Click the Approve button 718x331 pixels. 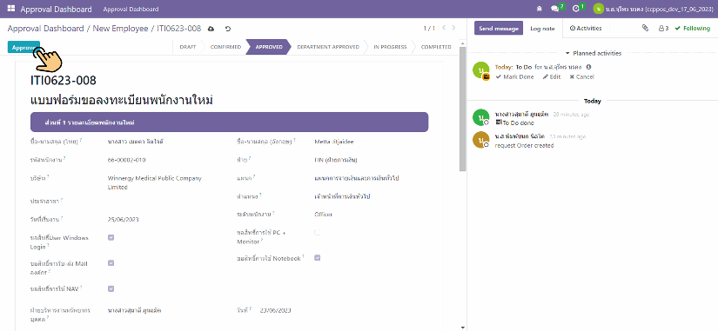tap(23, 48)
